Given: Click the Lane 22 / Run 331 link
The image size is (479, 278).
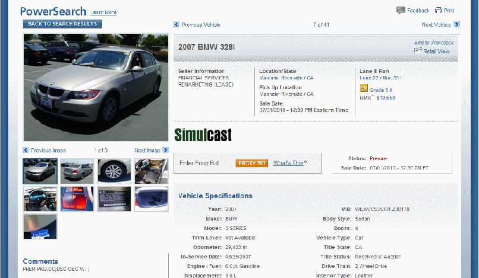Looking at the screenshot, I should pos(380,78).
